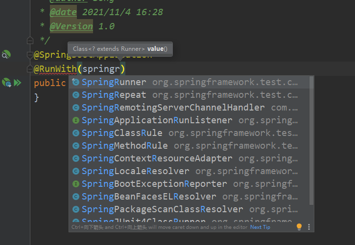This screenshot has width=355, height=245.
Task: Click the @Version Javadoc tag
Action: 71,26
